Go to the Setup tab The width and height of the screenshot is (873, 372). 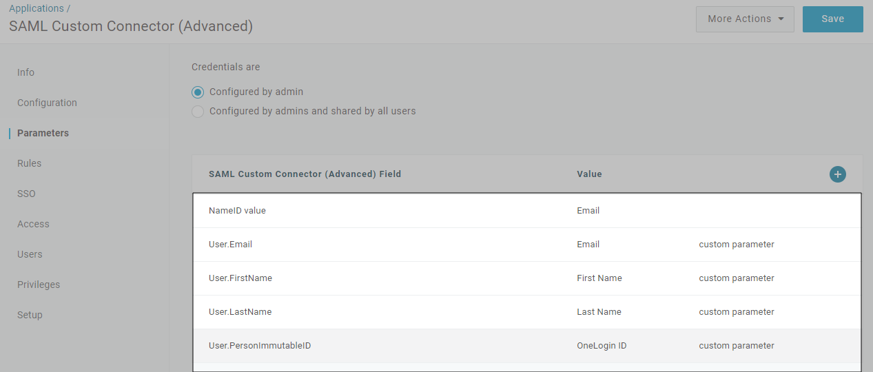[x=30, y=315]
